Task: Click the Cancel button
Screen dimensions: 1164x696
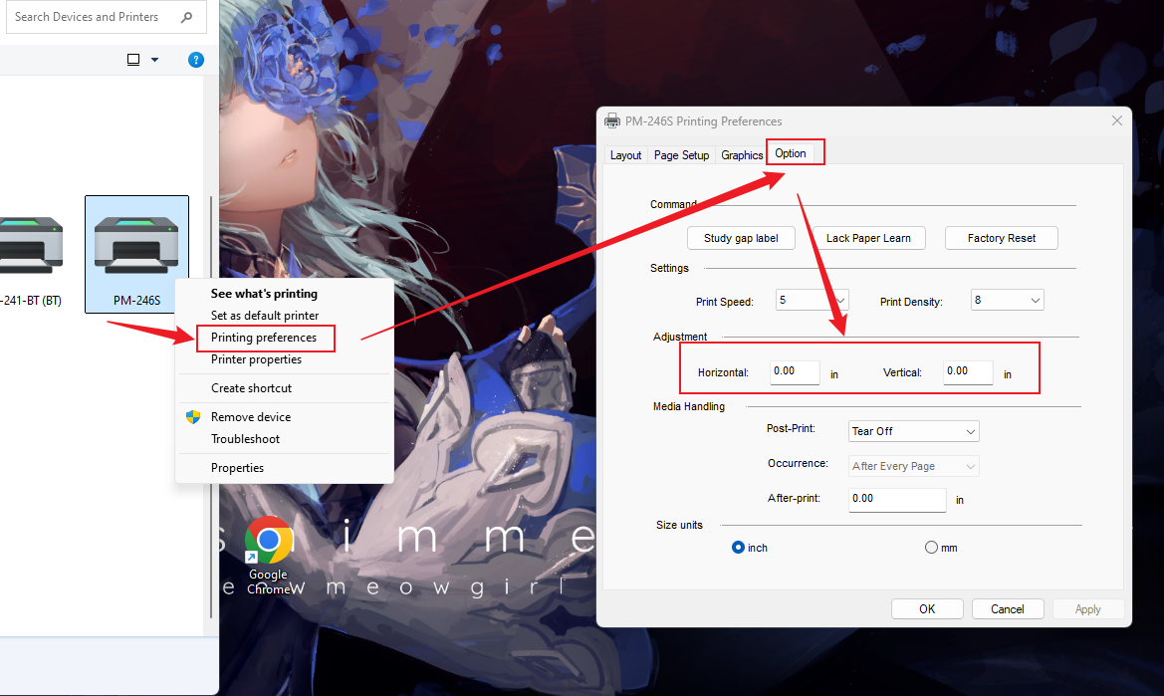Action: (x=1008, y=609)
